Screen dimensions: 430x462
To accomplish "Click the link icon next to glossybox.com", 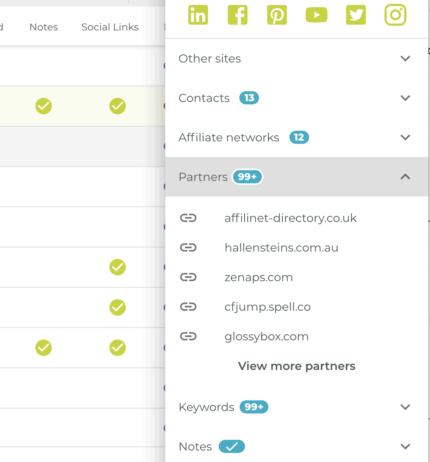I will click(188, 336).
